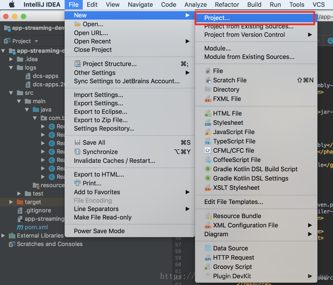Open the Diagram submenu
This screenshot has width=333, height=285.
click(256, 234)
